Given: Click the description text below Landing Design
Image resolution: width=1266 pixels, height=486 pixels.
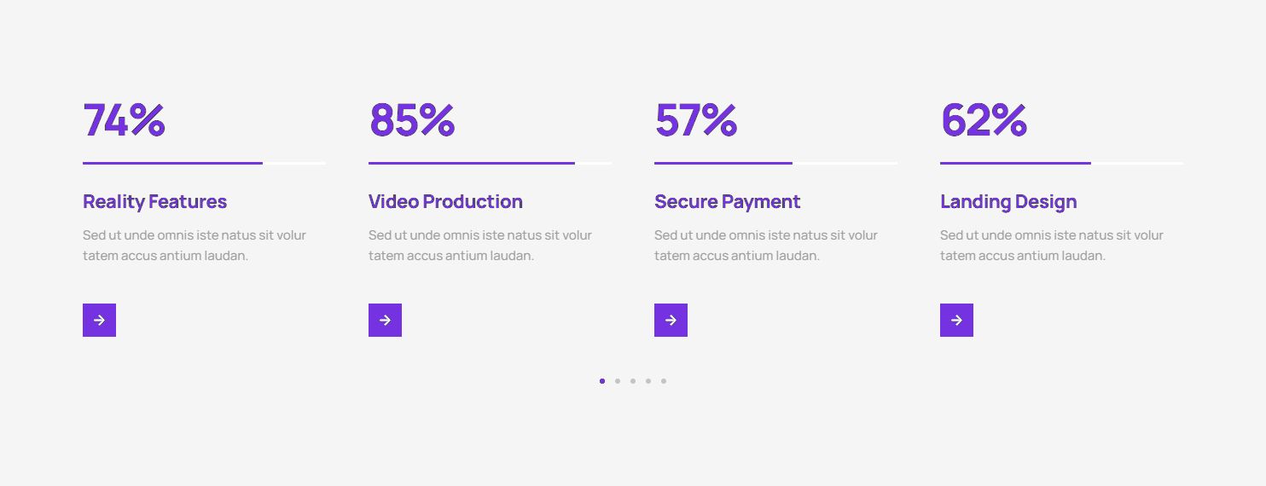Looking at the screenshot, I should click(x=1051, y=246).
